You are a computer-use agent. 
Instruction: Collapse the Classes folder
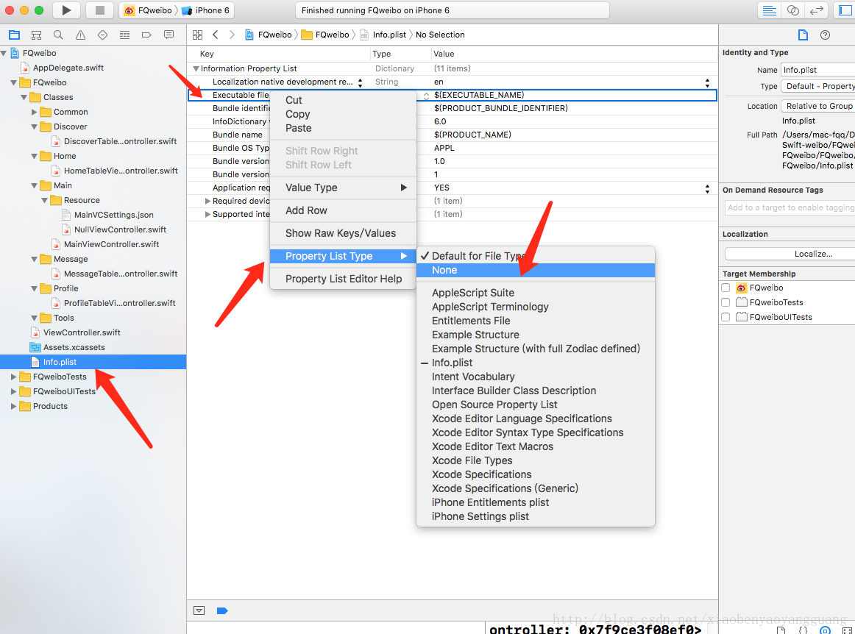[24, 98]
